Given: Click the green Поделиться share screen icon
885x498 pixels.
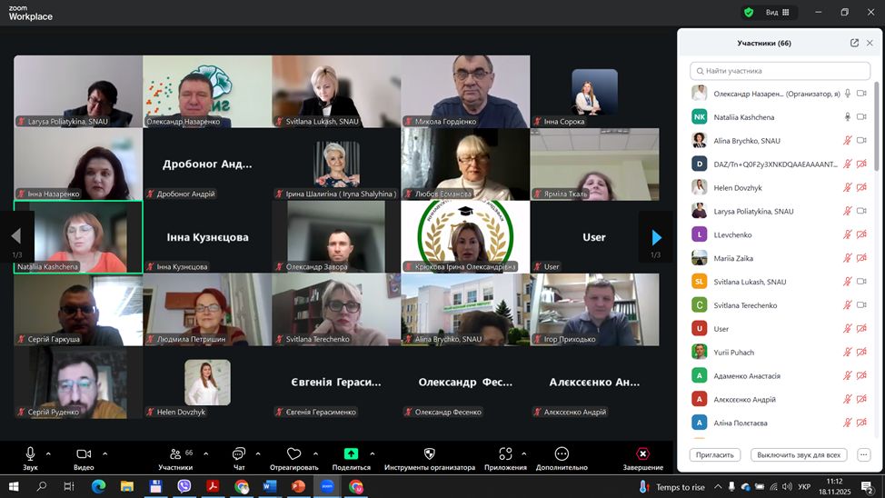Looking at the screenshot, I should (x=351, y=453).
